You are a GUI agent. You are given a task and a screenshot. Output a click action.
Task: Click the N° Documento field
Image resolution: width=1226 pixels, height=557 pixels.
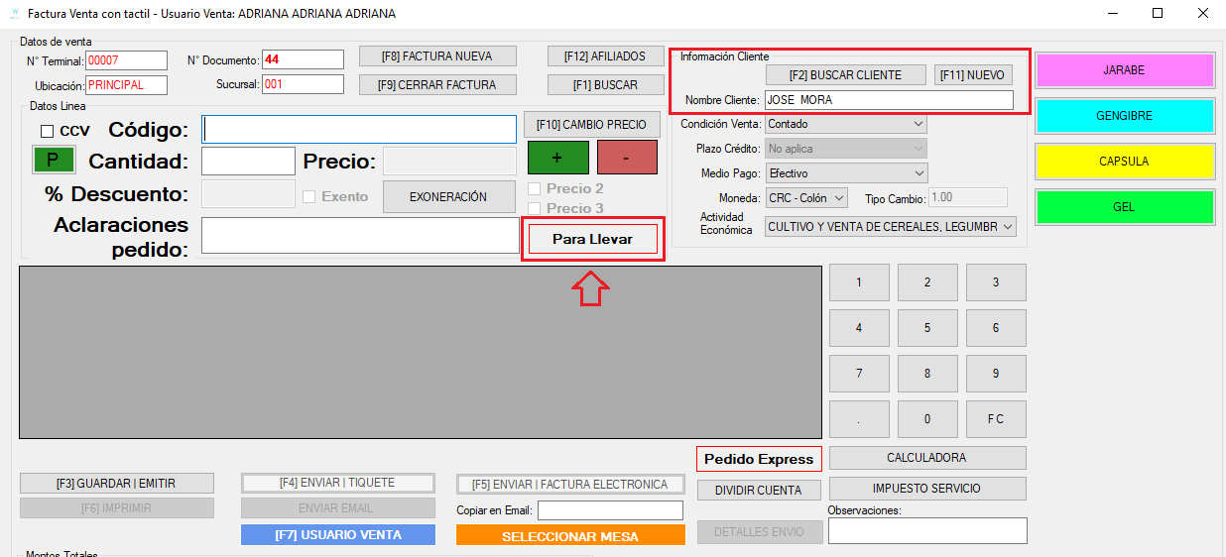[x=303, y=59]
